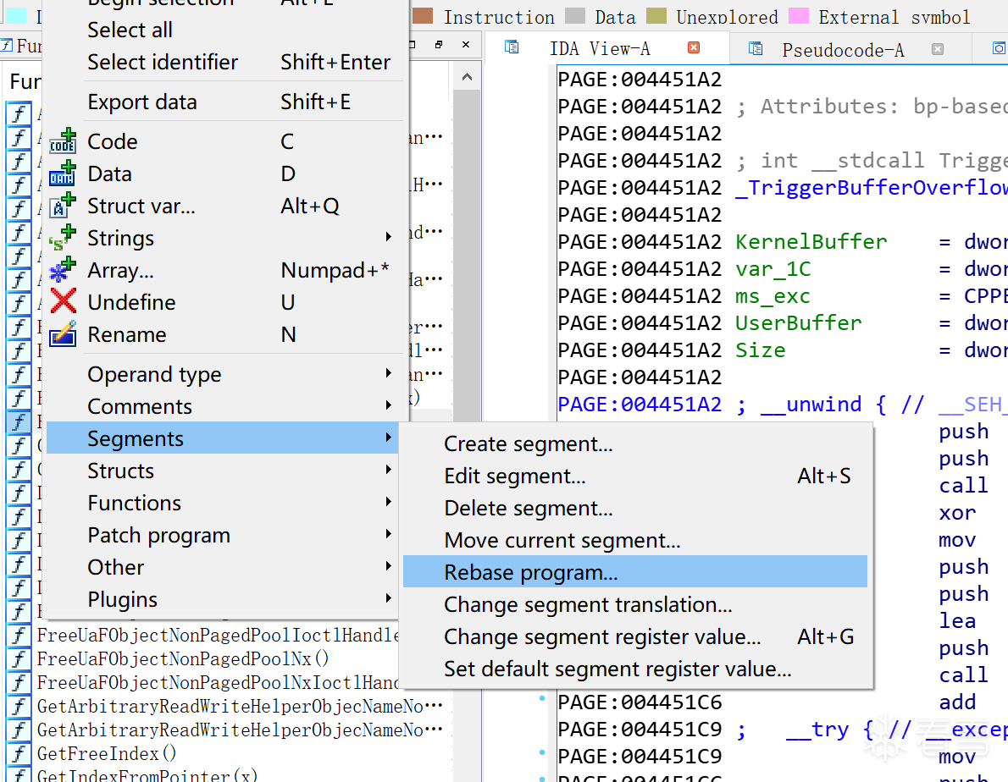Click function icon beside FreeUaFObjectNonPagedPoolIoctlHandler

click(19, 635)
